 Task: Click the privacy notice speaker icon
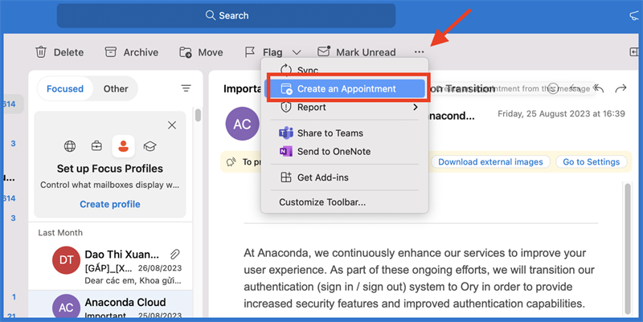(231, 162)
